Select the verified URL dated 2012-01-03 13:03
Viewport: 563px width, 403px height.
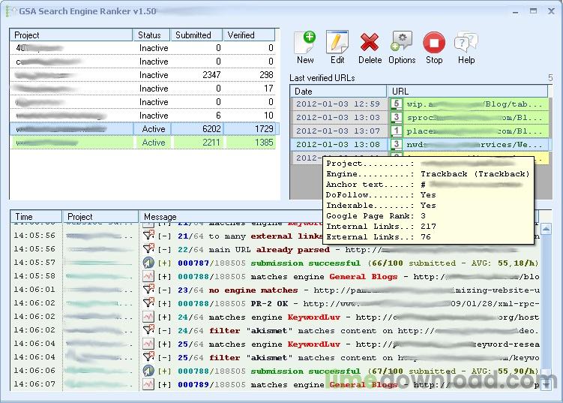(419, 117)
